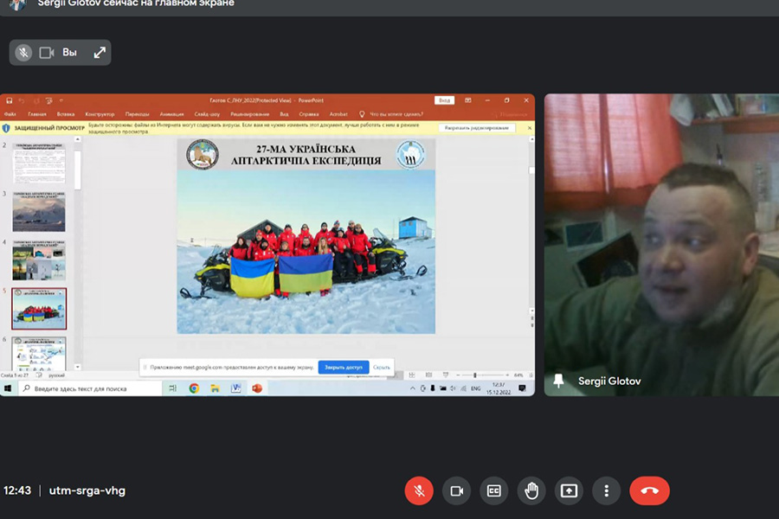Click start slideshow icon in quick access toolbar
Viewport: 779px width, 519px height.
(x=48, y=100)
